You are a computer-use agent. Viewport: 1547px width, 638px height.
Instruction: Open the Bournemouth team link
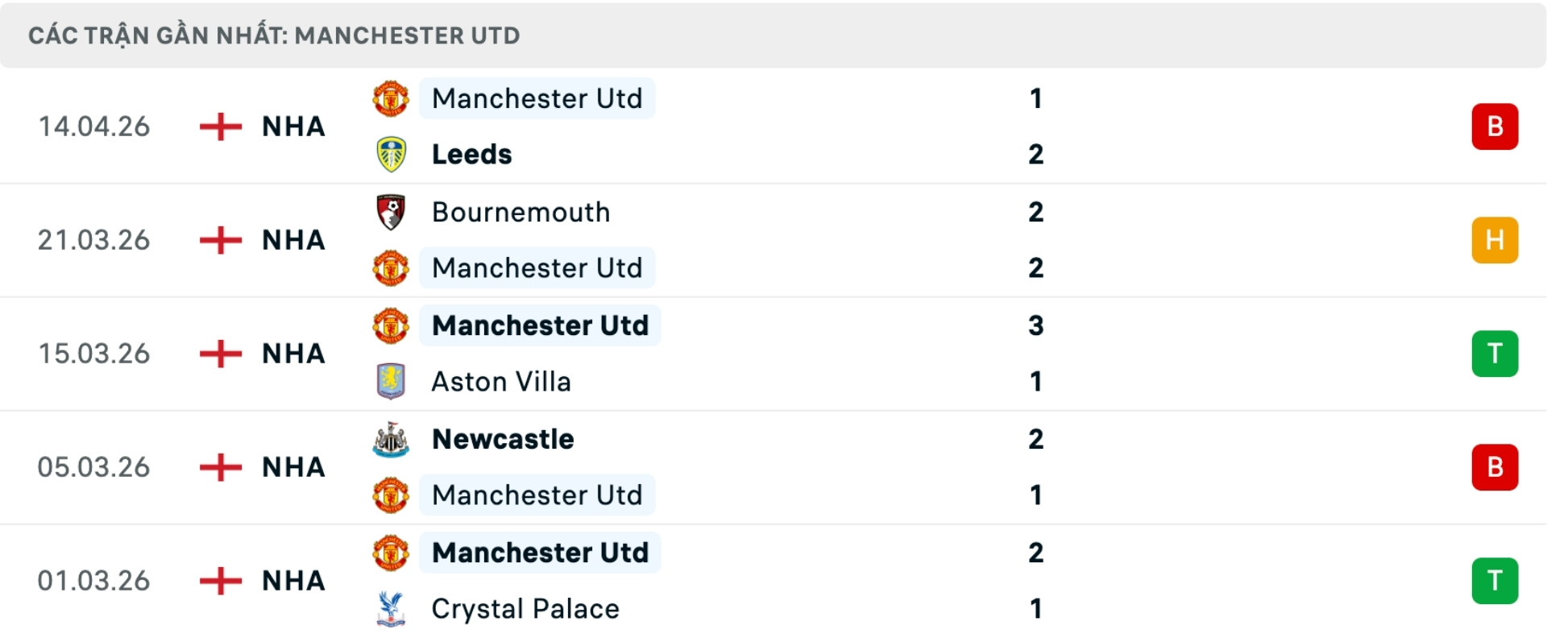point(521,212)
